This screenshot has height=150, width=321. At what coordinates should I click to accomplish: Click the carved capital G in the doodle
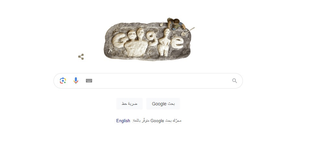[x=119, y=41]
